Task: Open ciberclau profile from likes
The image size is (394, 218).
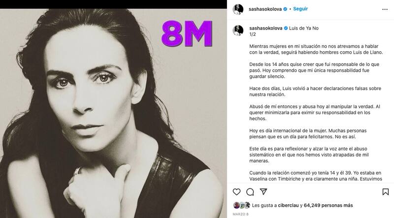Action: [x=289, y=205]
